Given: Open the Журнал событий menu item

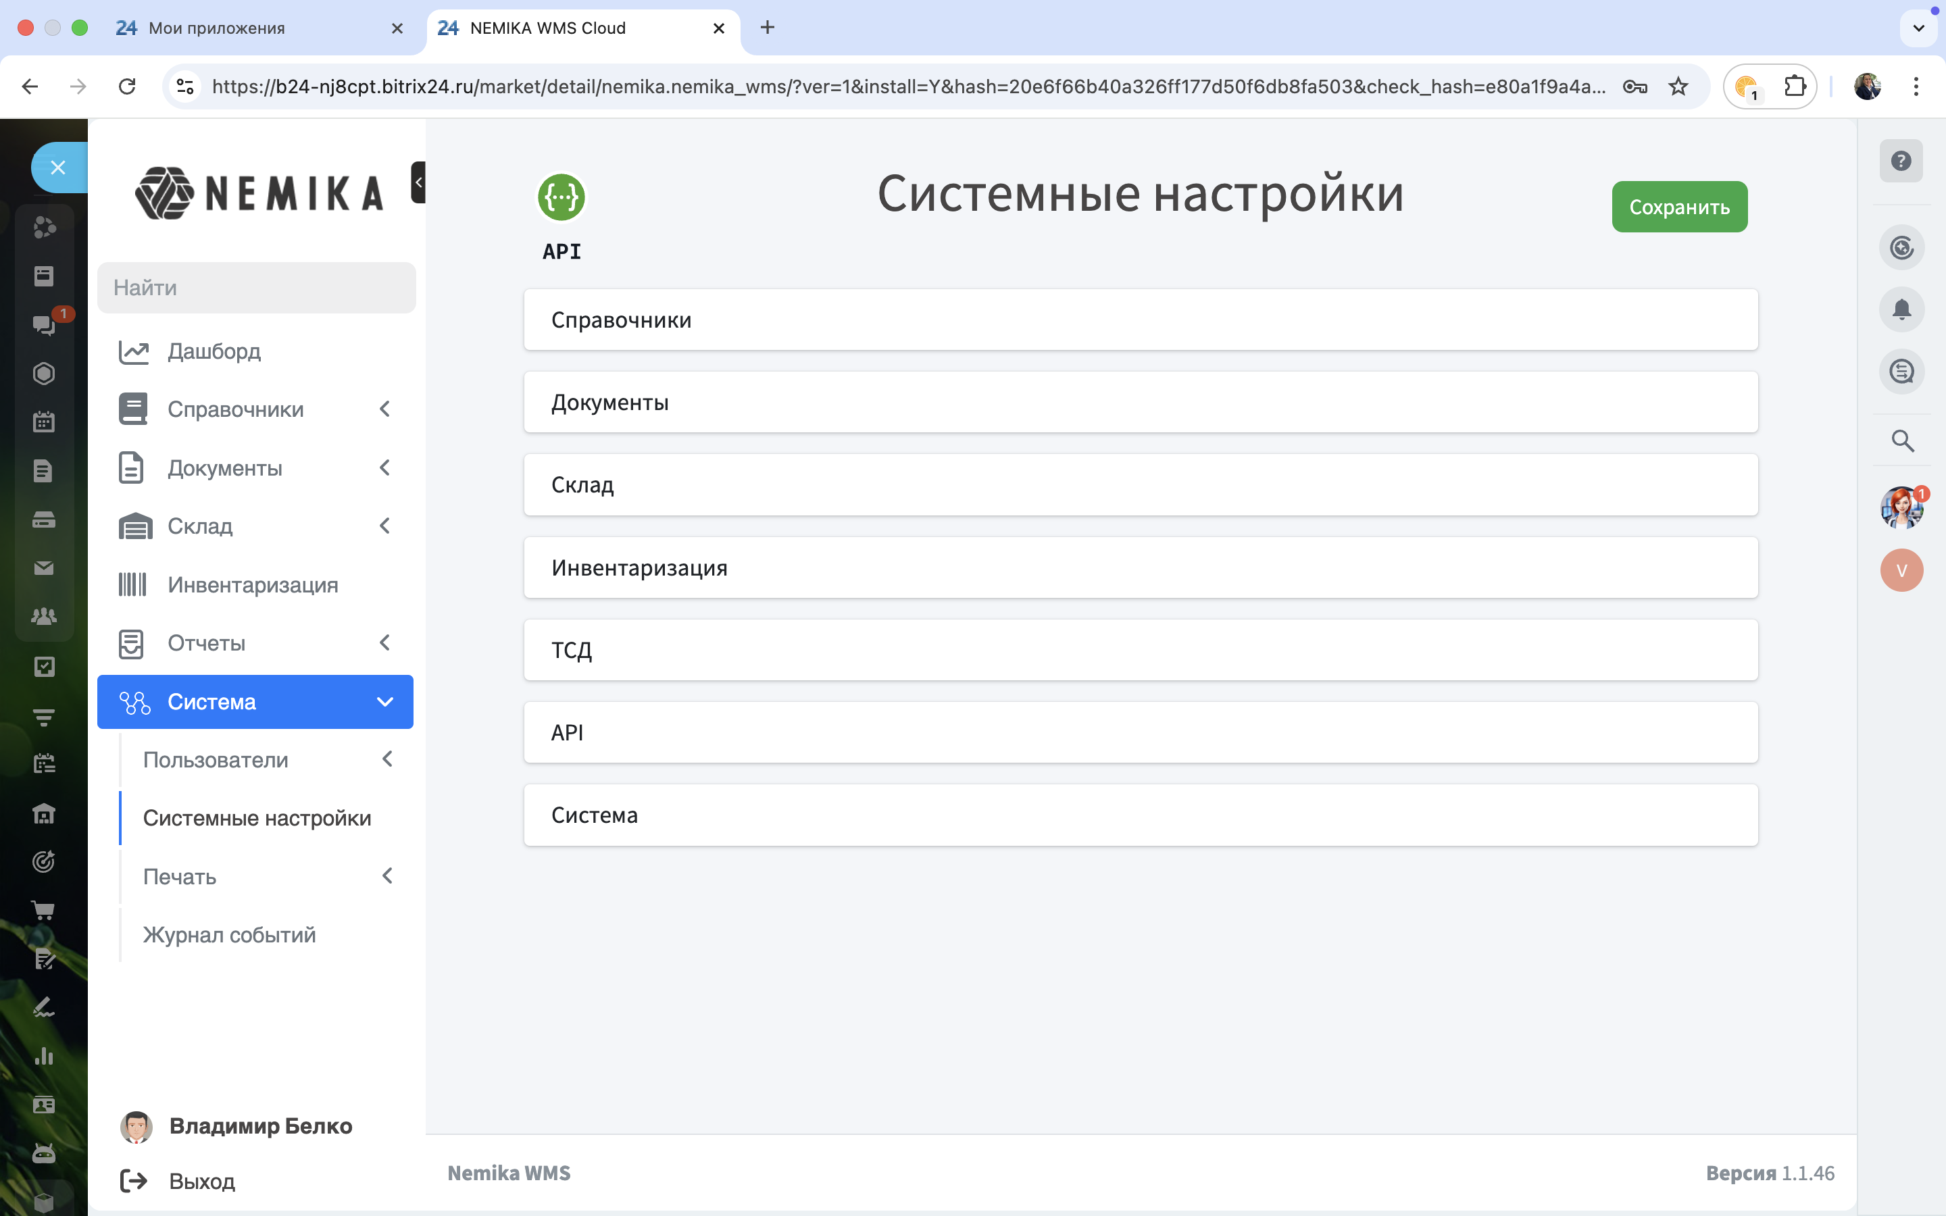Looking at the screenshot, I should [229, 934].
